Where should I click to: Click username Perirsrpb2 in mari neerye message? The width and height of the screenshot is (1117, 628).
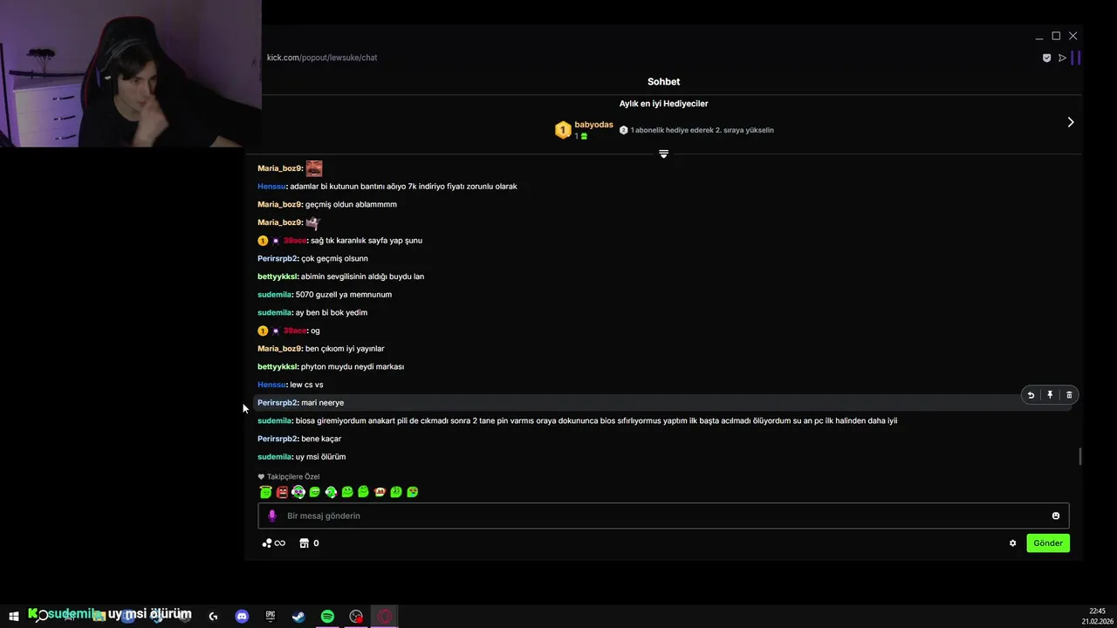pyautogui.click(x=278, y=403)
